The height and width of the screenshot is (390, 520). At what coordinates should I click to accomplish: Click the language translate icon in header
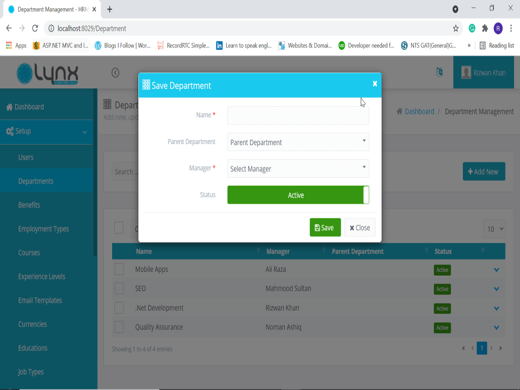439,72
